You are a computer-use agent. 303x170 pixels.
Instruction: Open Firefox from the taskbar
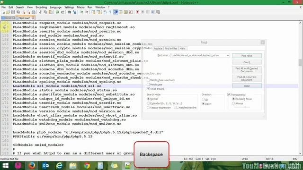[32, 166]
